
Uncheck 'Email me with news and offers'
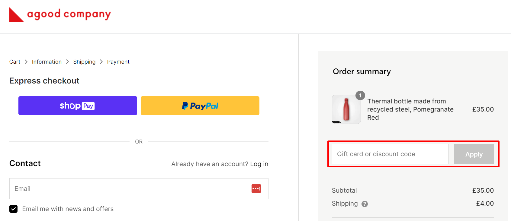[14, 209]
